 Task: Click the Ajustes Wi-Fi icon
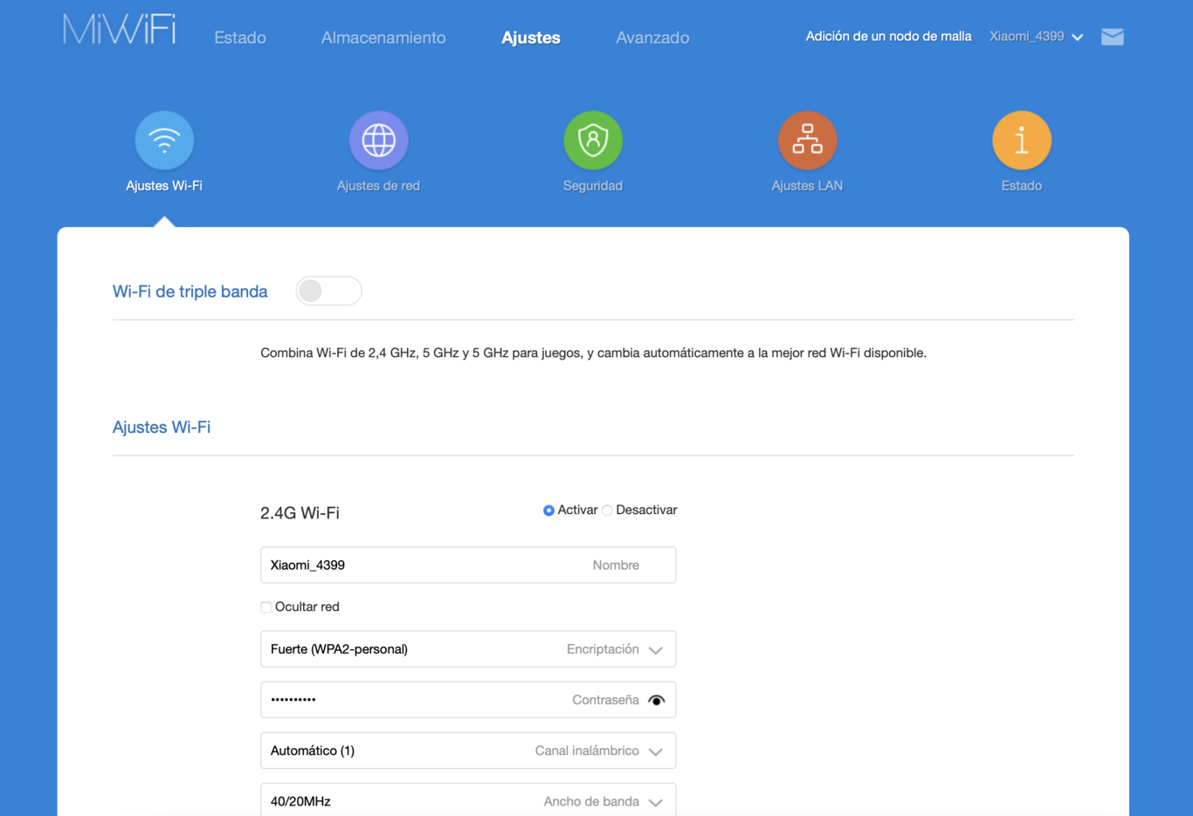tap(164, 141)
